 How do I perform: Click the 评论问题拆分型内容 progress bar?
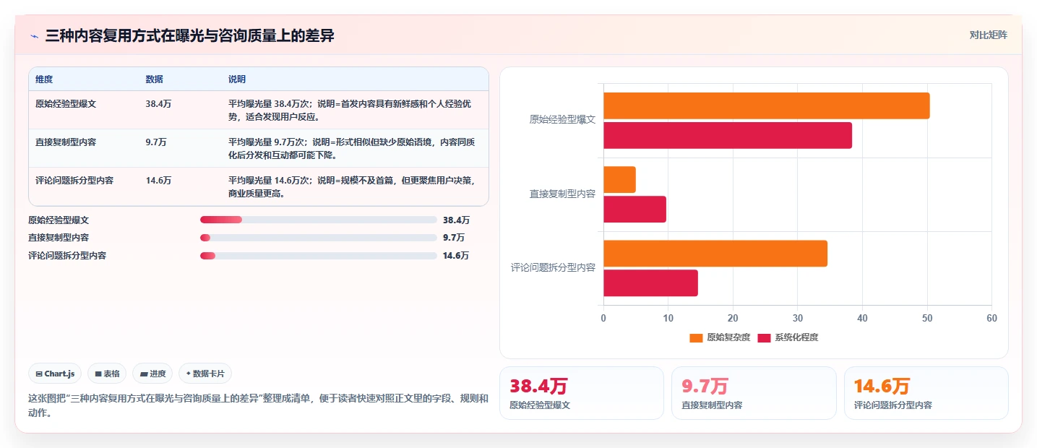318,256
